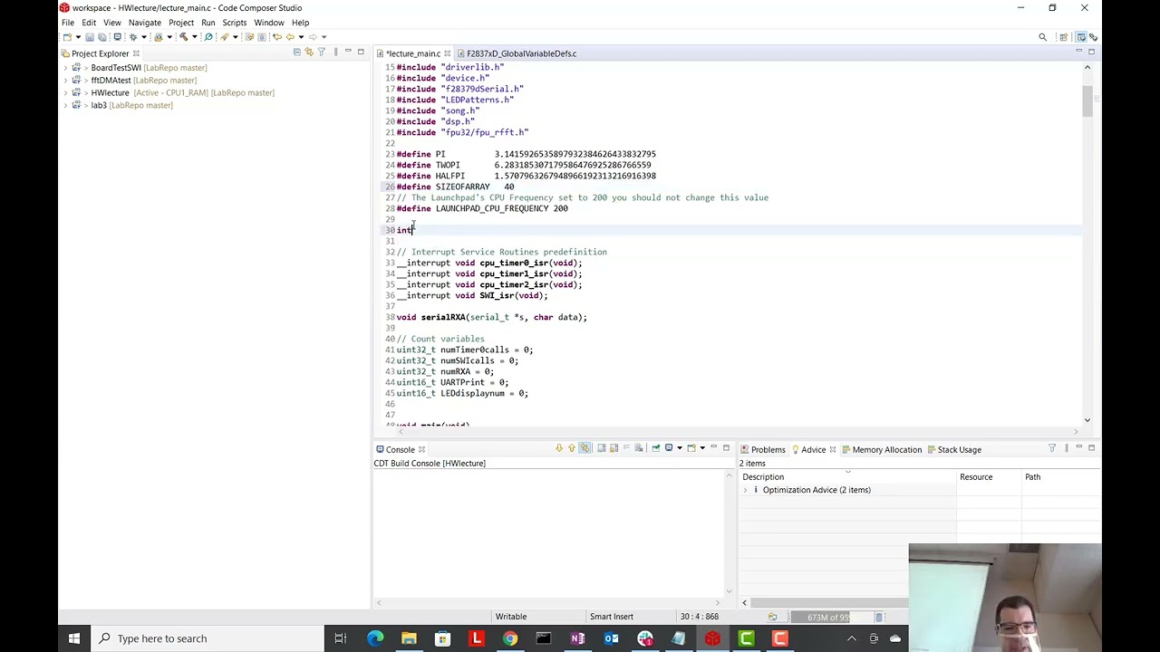The width and height of the screenshot is (1160, 652).
Task: Switch to the Problems tab
Action: (x=761, y=449)
